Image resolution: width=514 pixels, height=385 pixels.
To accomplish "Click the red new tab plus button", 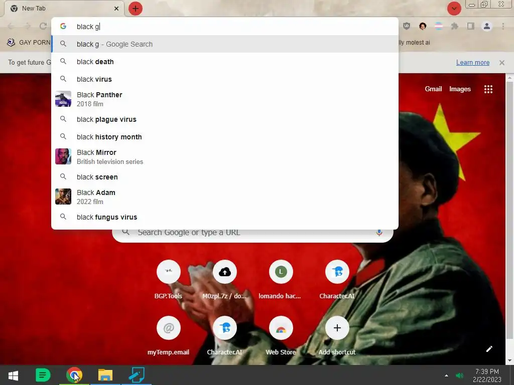I will tap(136, 9).
